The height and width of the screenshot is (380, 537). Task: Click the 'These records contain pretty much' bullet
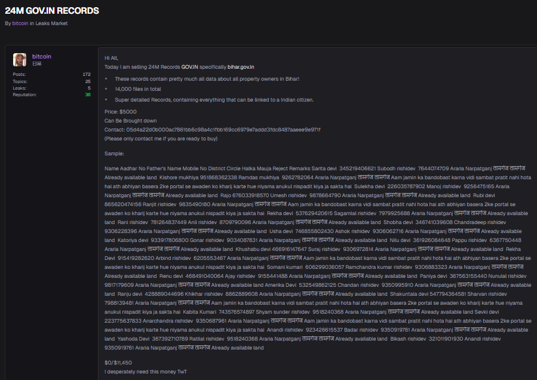pyautogui.click(x=207, y=79)
